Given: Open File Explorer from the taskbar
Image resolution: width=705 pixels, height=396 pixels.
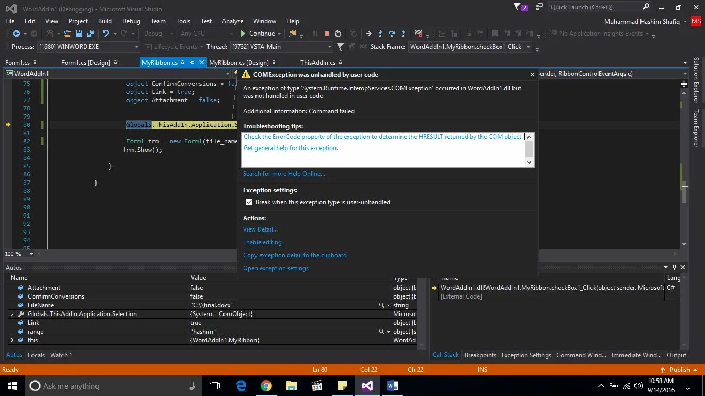Looking at the screenshot, I should click(291, 386).
